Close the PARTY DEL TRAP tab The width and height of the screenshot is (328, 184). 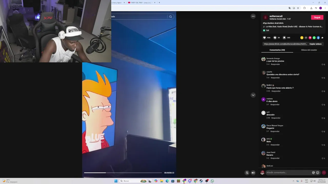tap(155, 3)
